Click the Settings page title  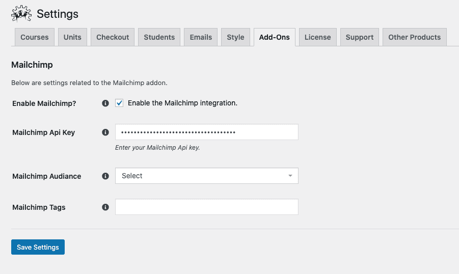click(x=58, y=14)
